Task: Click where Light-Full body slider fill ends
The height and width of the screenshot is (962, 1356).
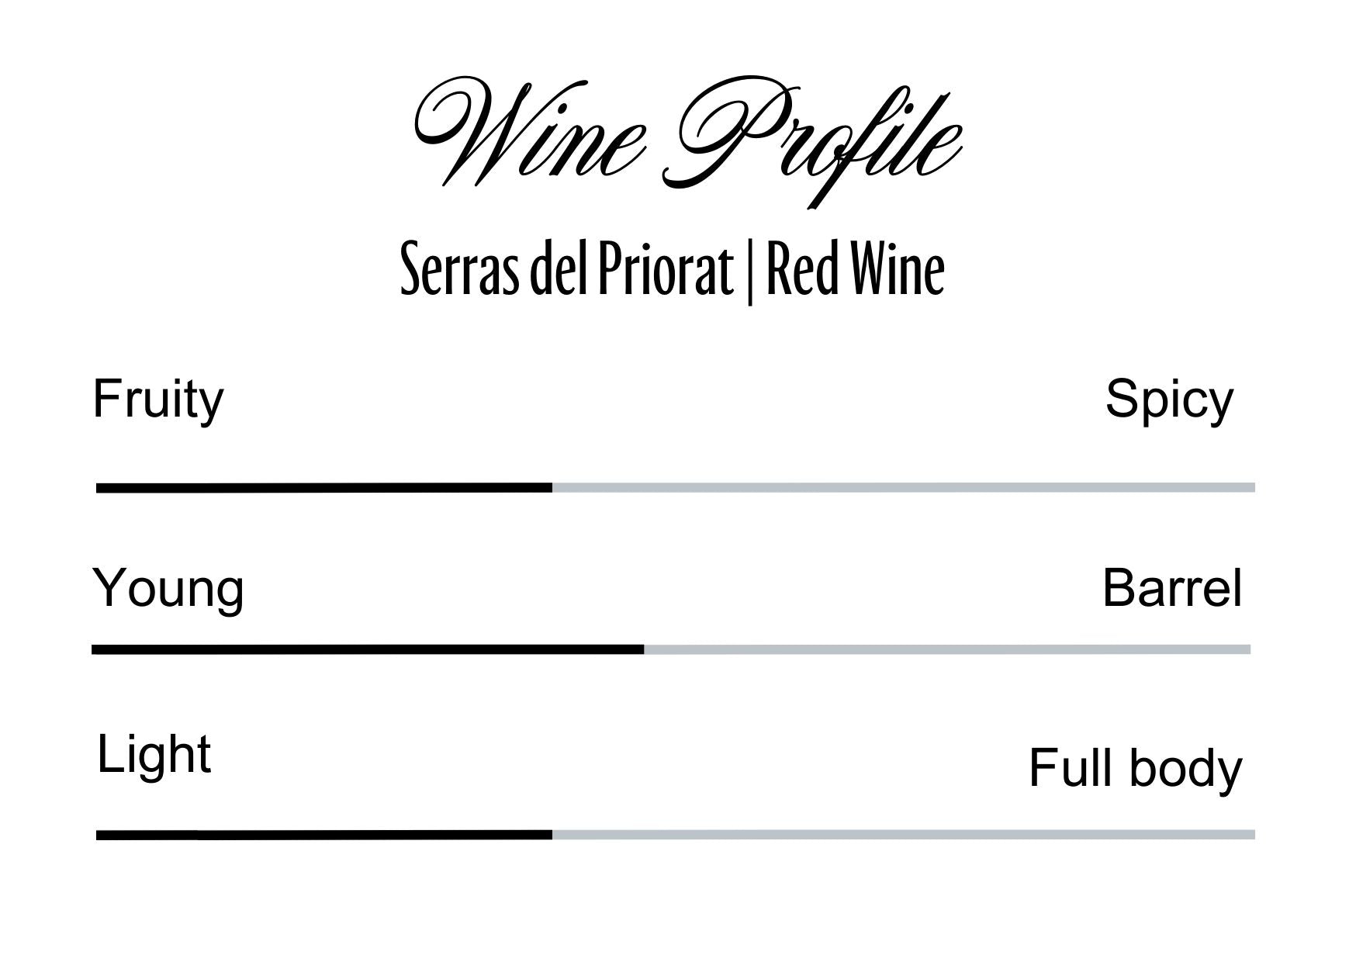Action: coord(552,835)
